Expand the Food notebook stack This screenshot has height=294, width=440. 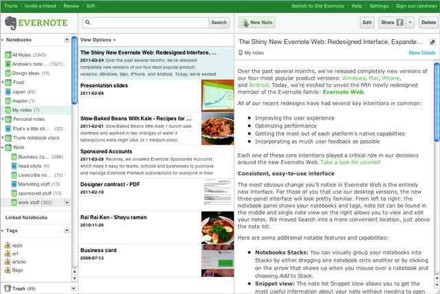point(3,82)
